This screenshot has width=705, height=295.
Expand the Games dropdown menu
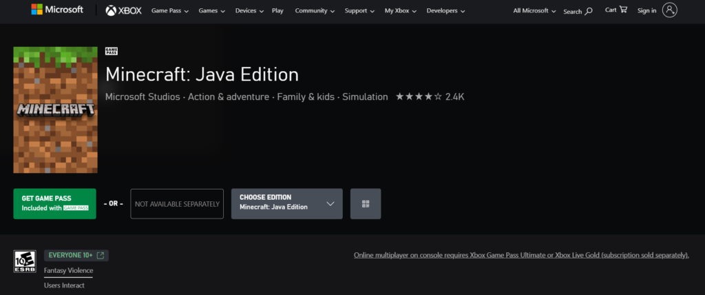pos(211,11)
